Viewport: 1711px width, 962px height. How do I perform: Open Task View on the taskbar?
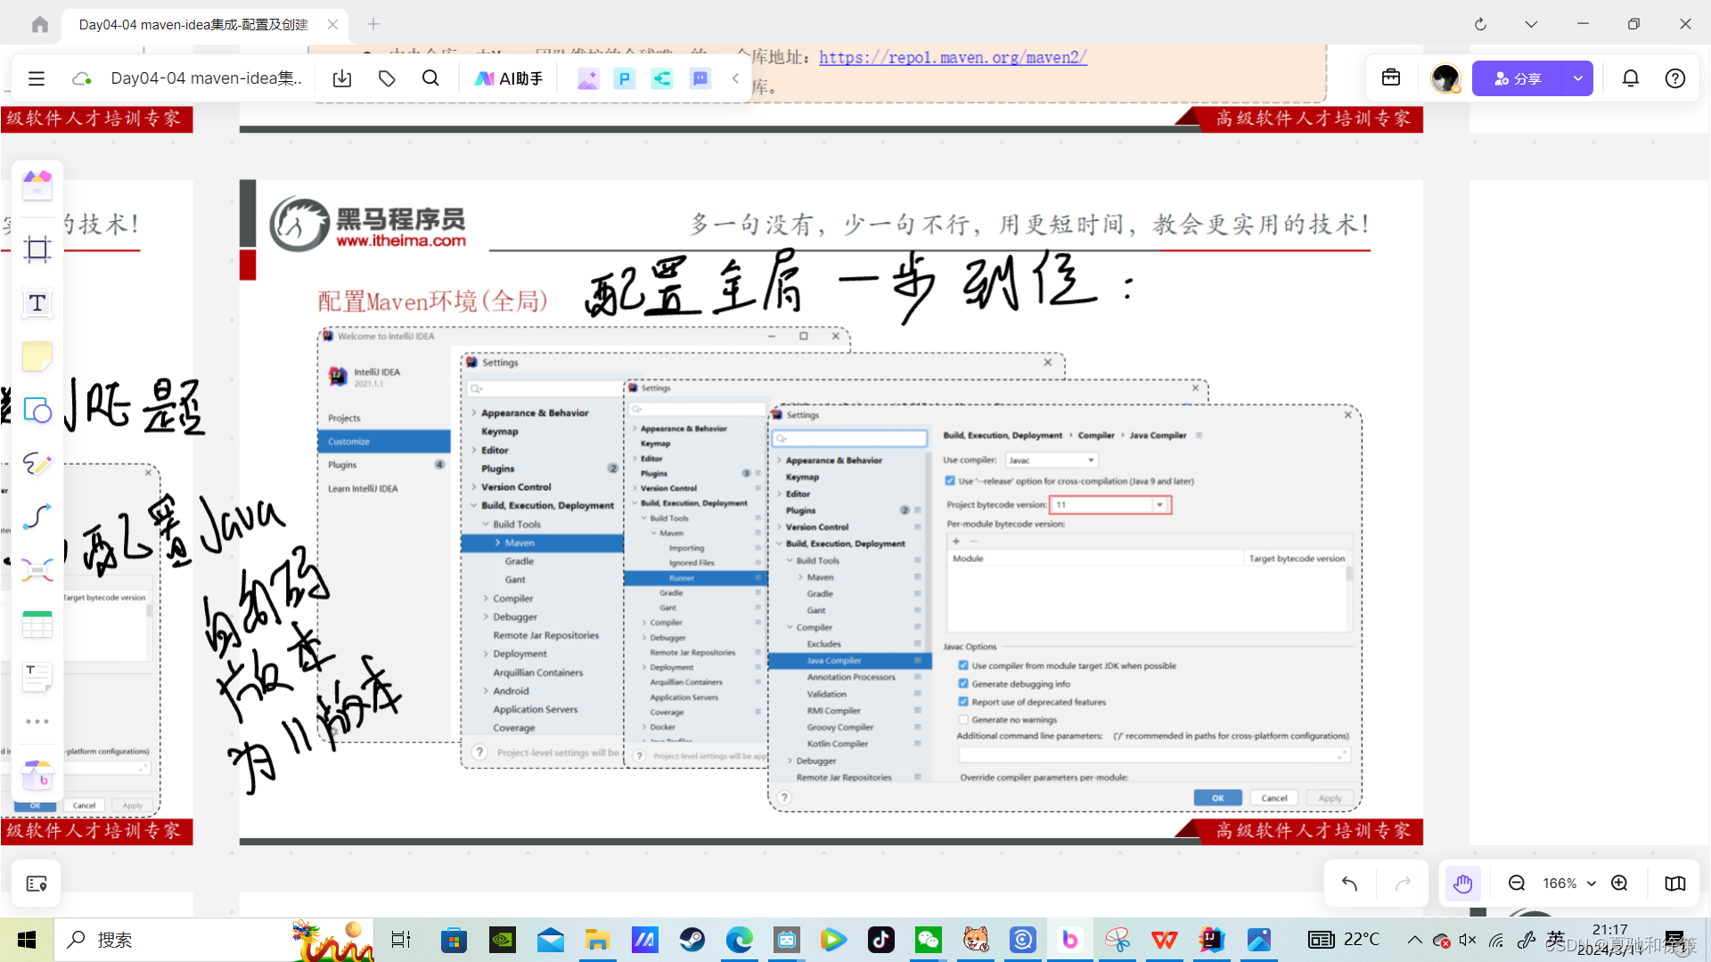401,940
